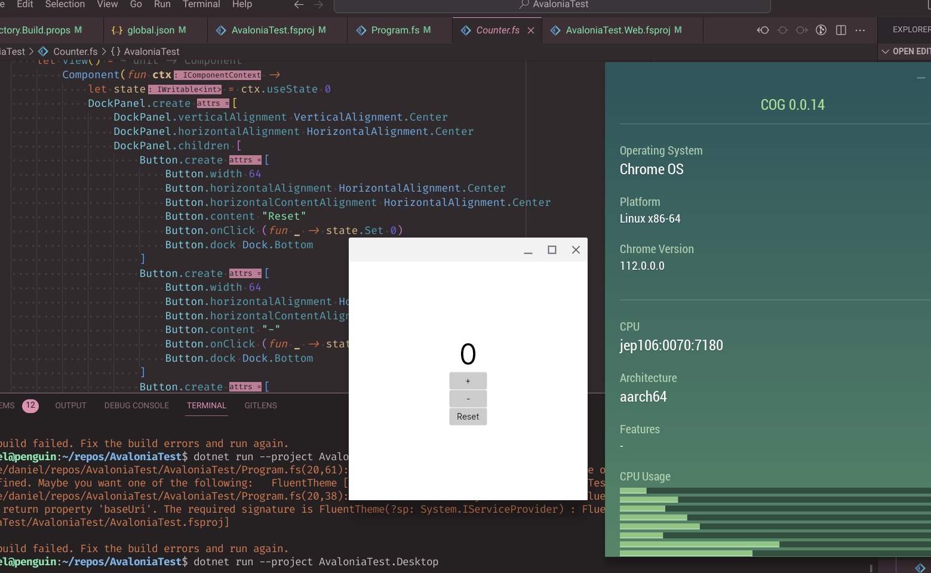Click the navigate forward arrow
This screenshot has height=573, width=931.
pyautogui.click(x=318, y=5)
